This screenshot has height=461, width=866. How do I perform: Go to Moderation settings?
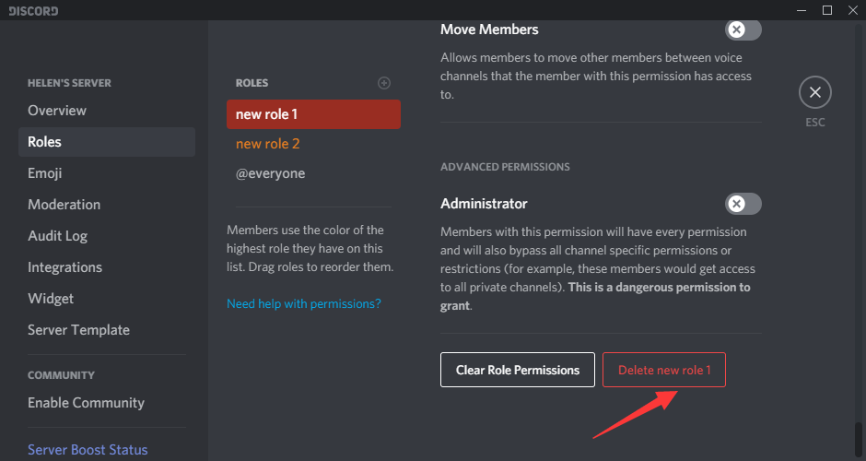(x=64, y=205)
